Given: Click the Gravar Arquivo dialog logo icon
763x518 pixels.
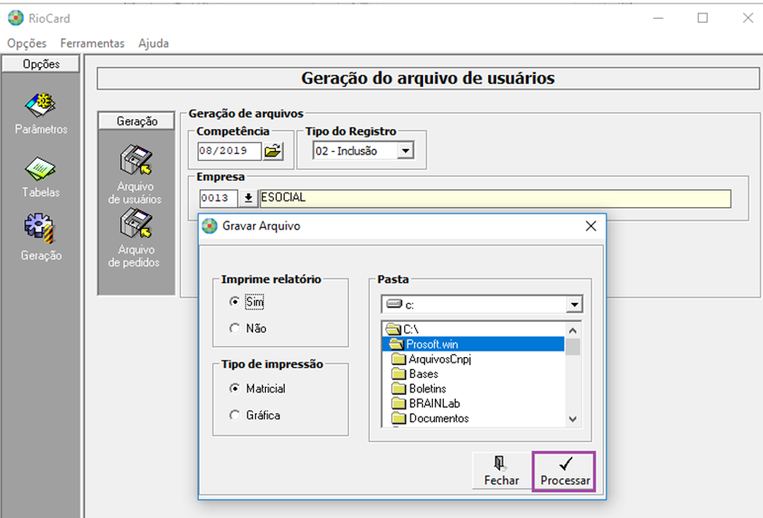Looking at the screenshot, I should (x=210, y=226).
